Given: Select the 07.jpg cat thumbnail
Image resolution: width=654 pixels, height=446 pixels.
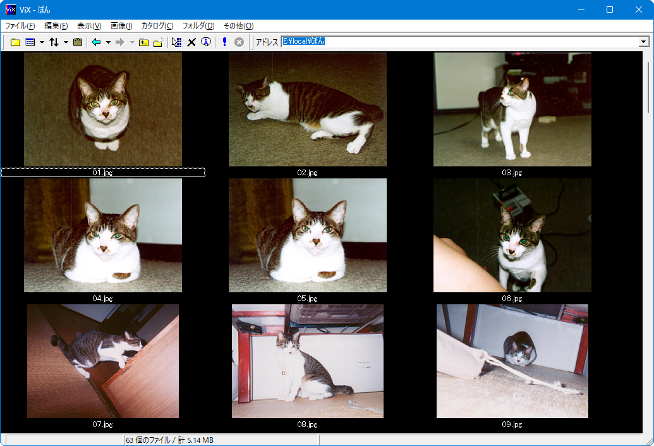Looking at the screenshot, I should (102, 361).
